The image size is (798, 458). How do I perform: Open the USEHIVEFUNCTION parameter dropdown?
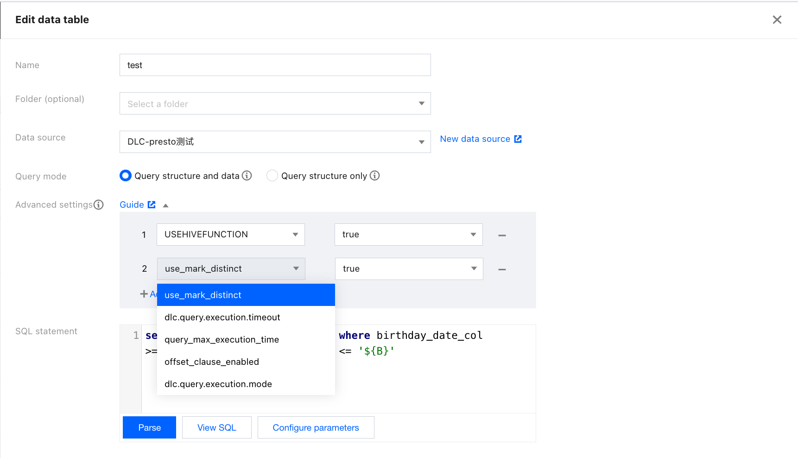tap(230, 235)
